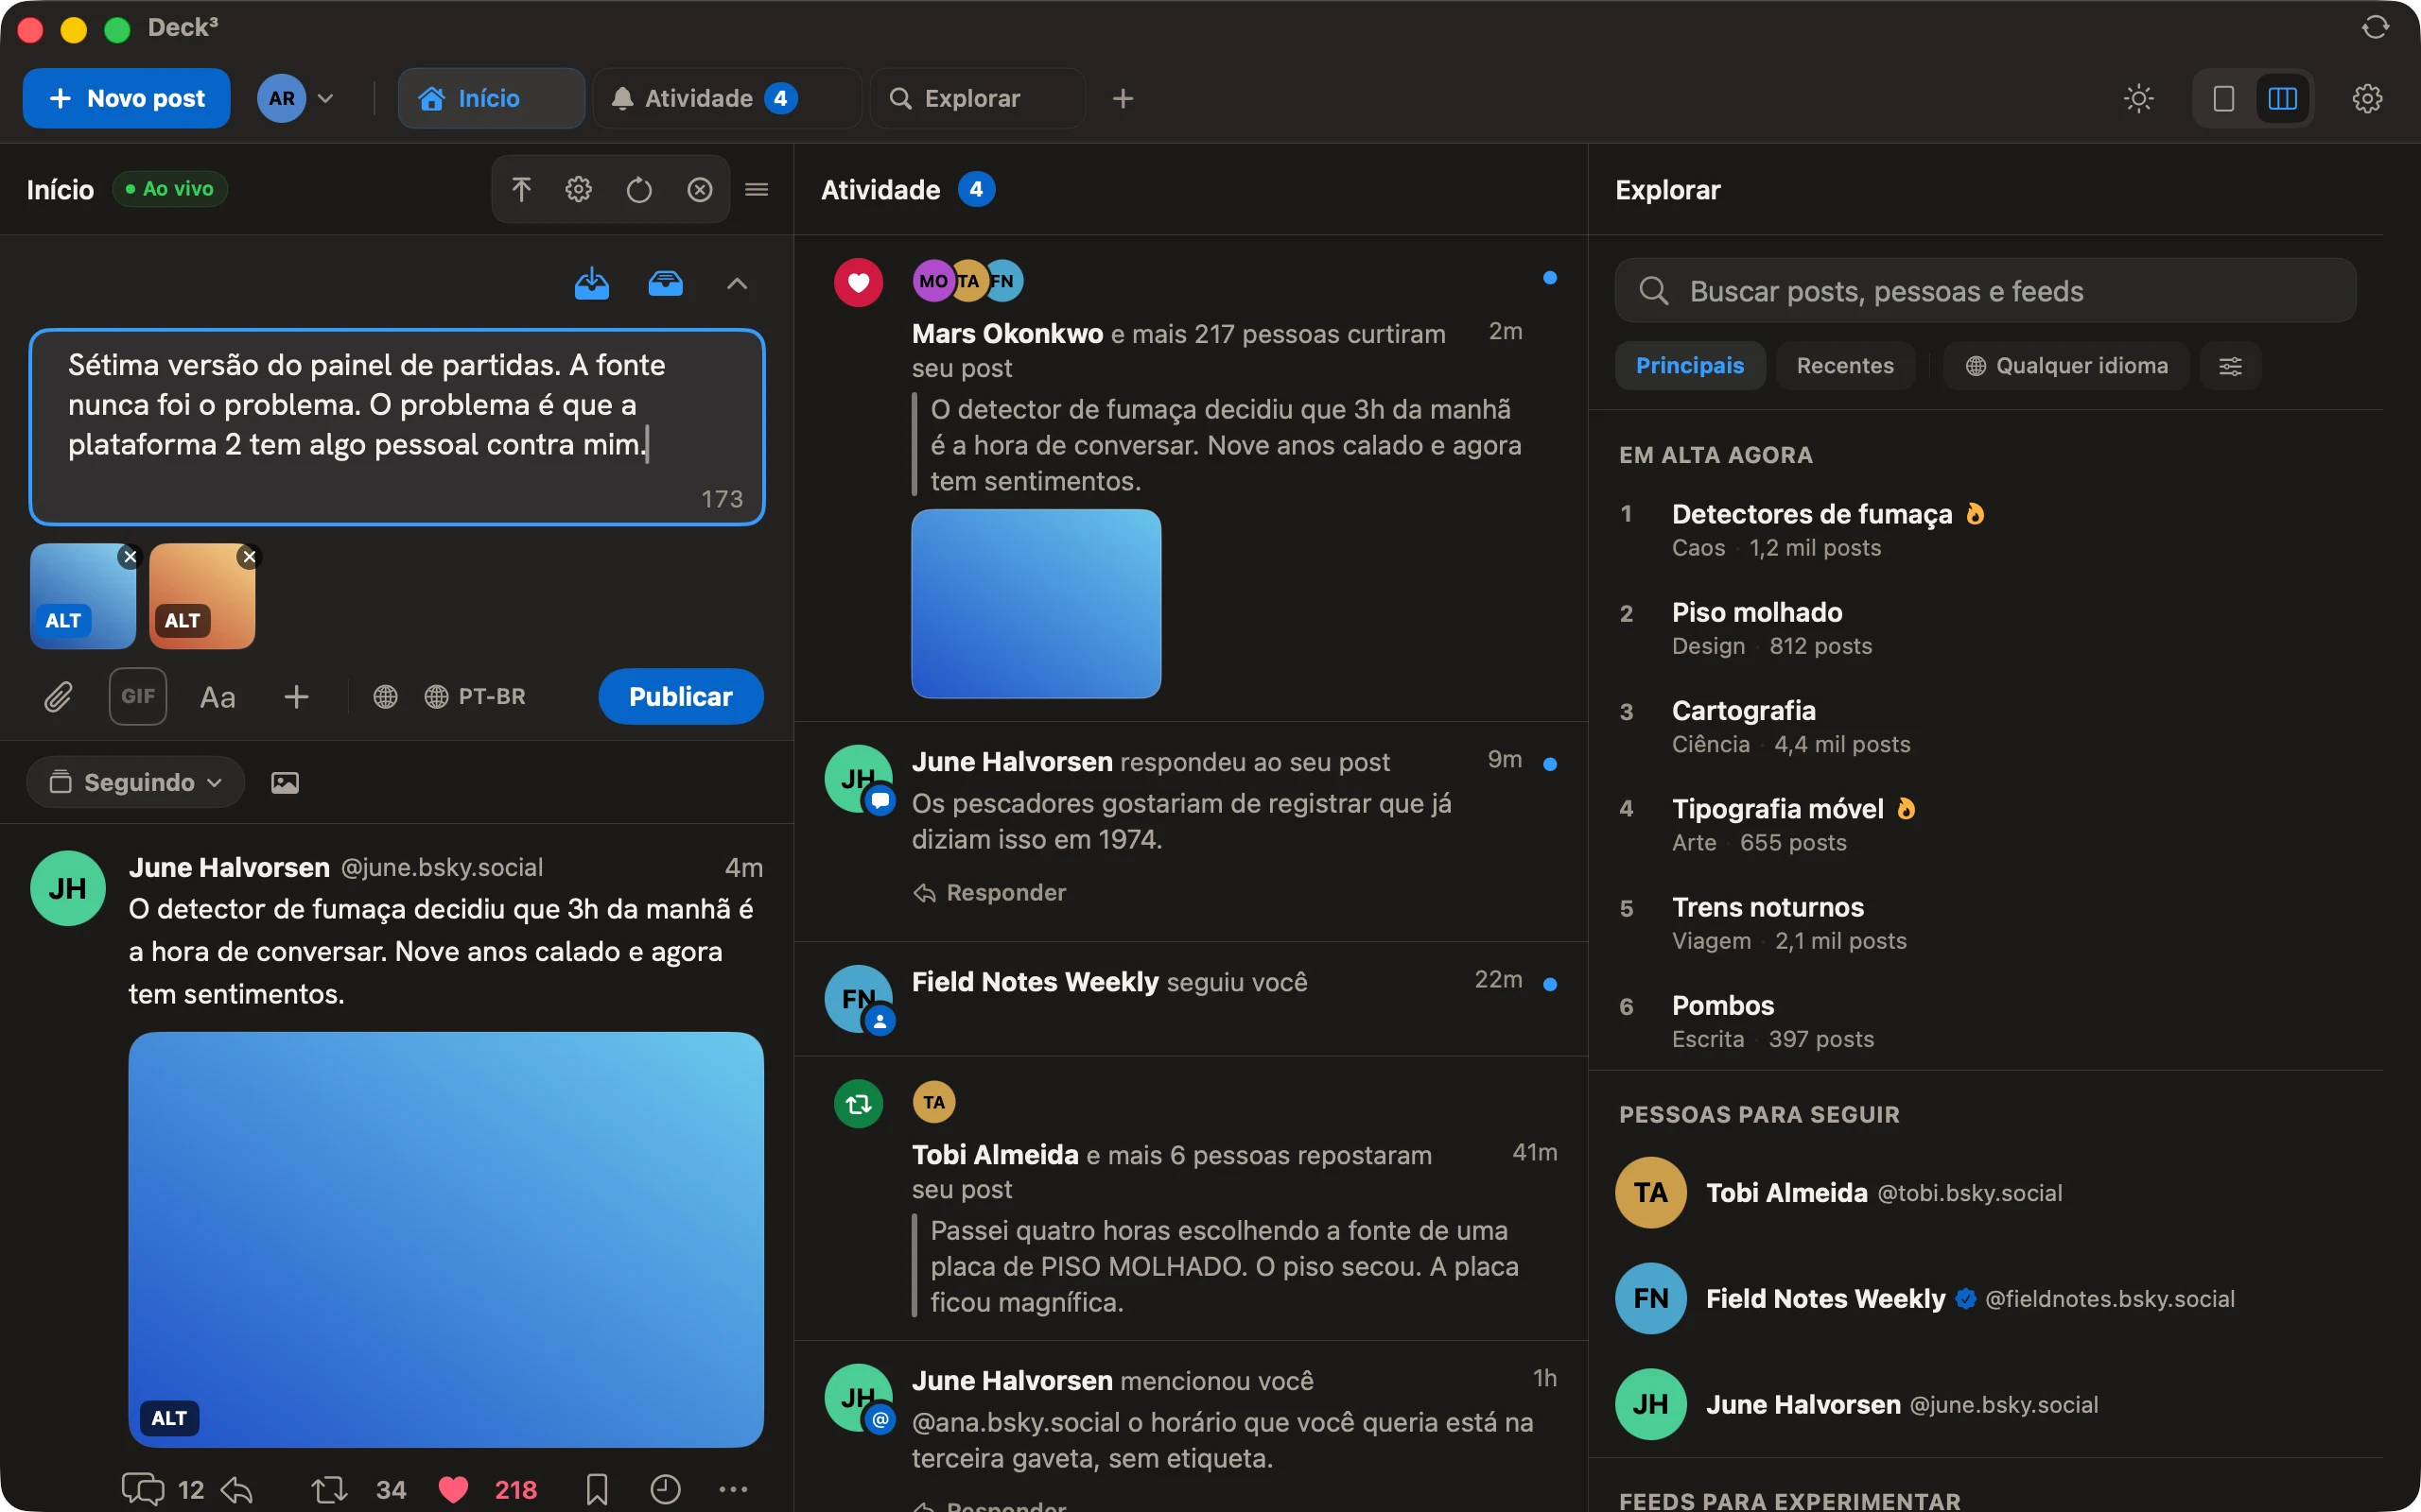Screen dimensions: 2421x1512
Task: Open the Atividade tab
Action: [x=727, y=98]
